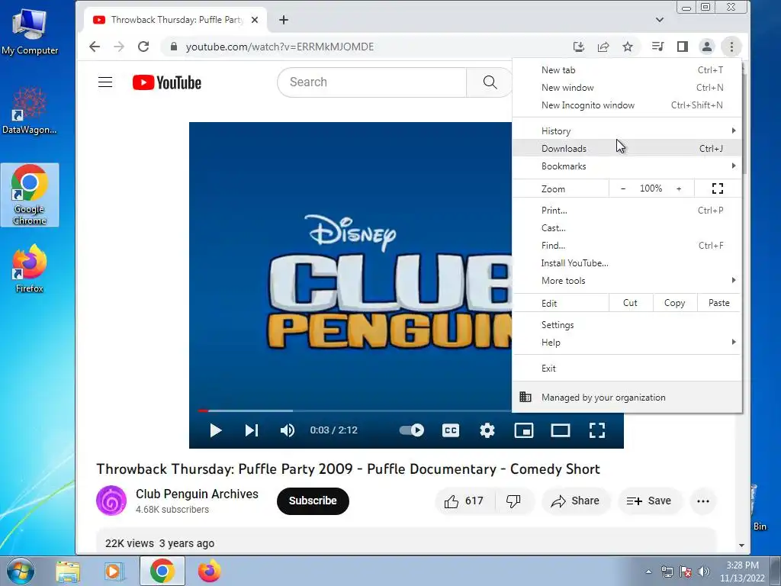This screenshot has height=586, width=781.
Task: Choose Print... from the menu
Action: 627,211
